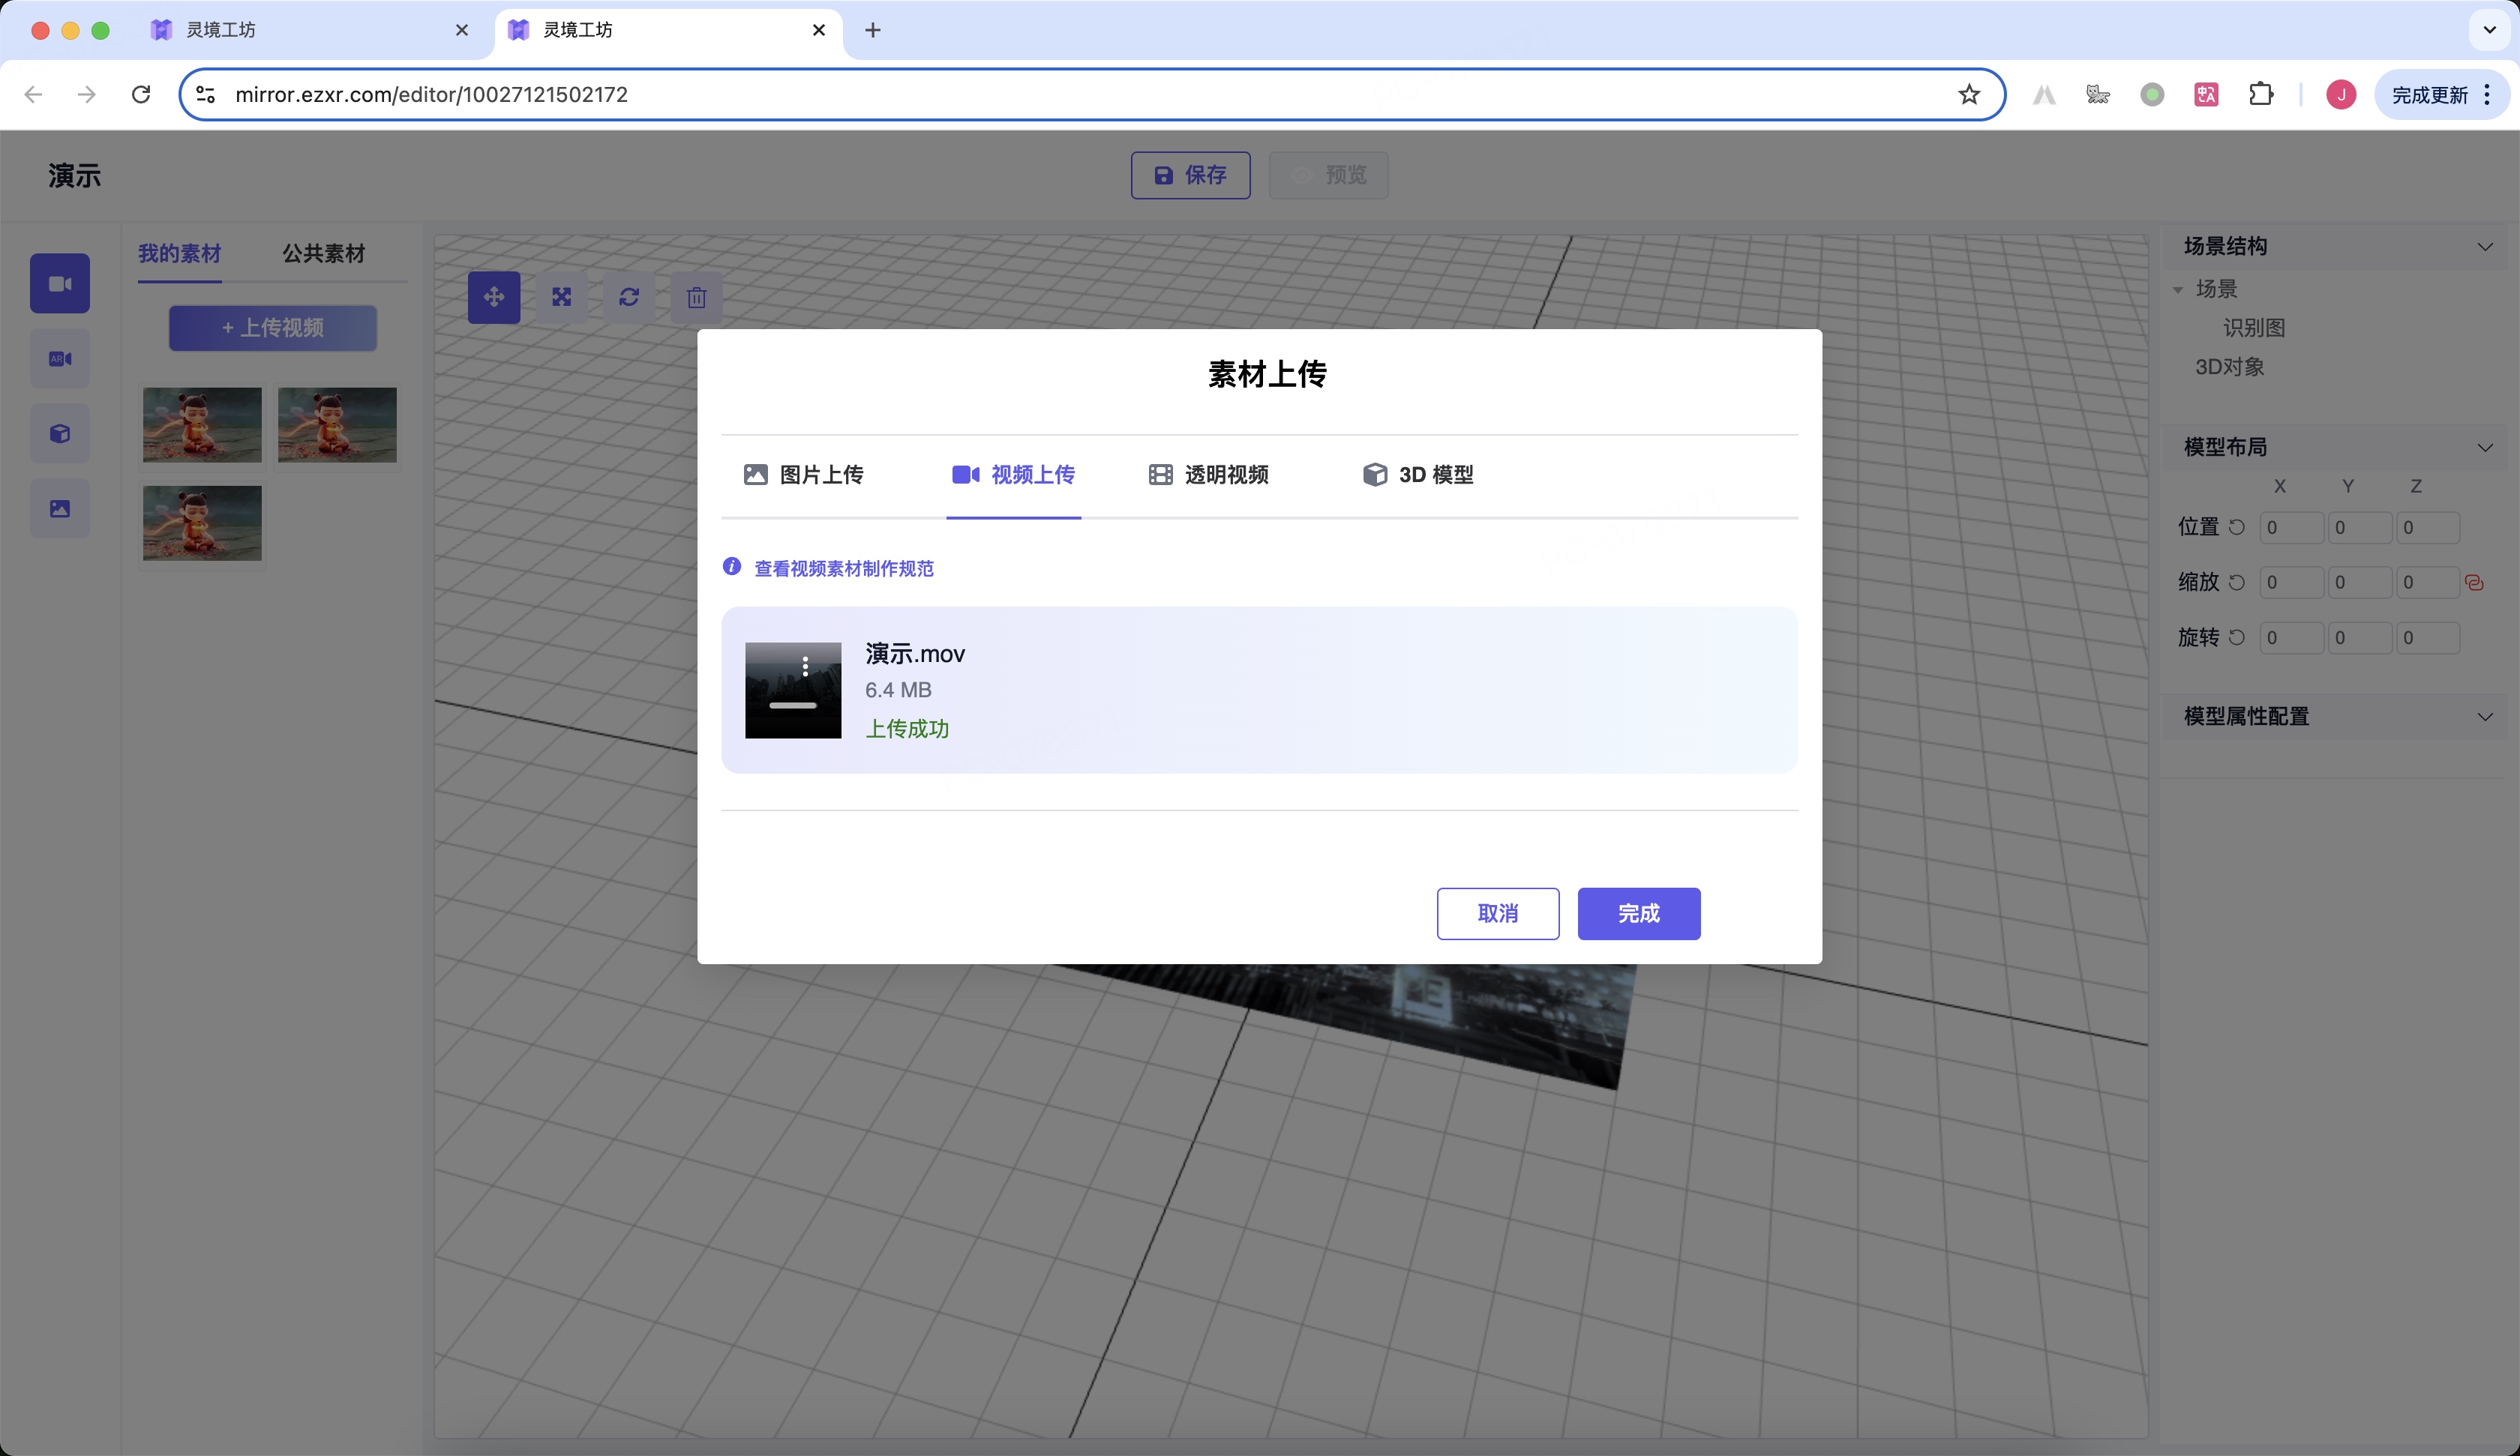Open 公共素材 tab
This screenshot has height=1456, width=2520.
324,253
